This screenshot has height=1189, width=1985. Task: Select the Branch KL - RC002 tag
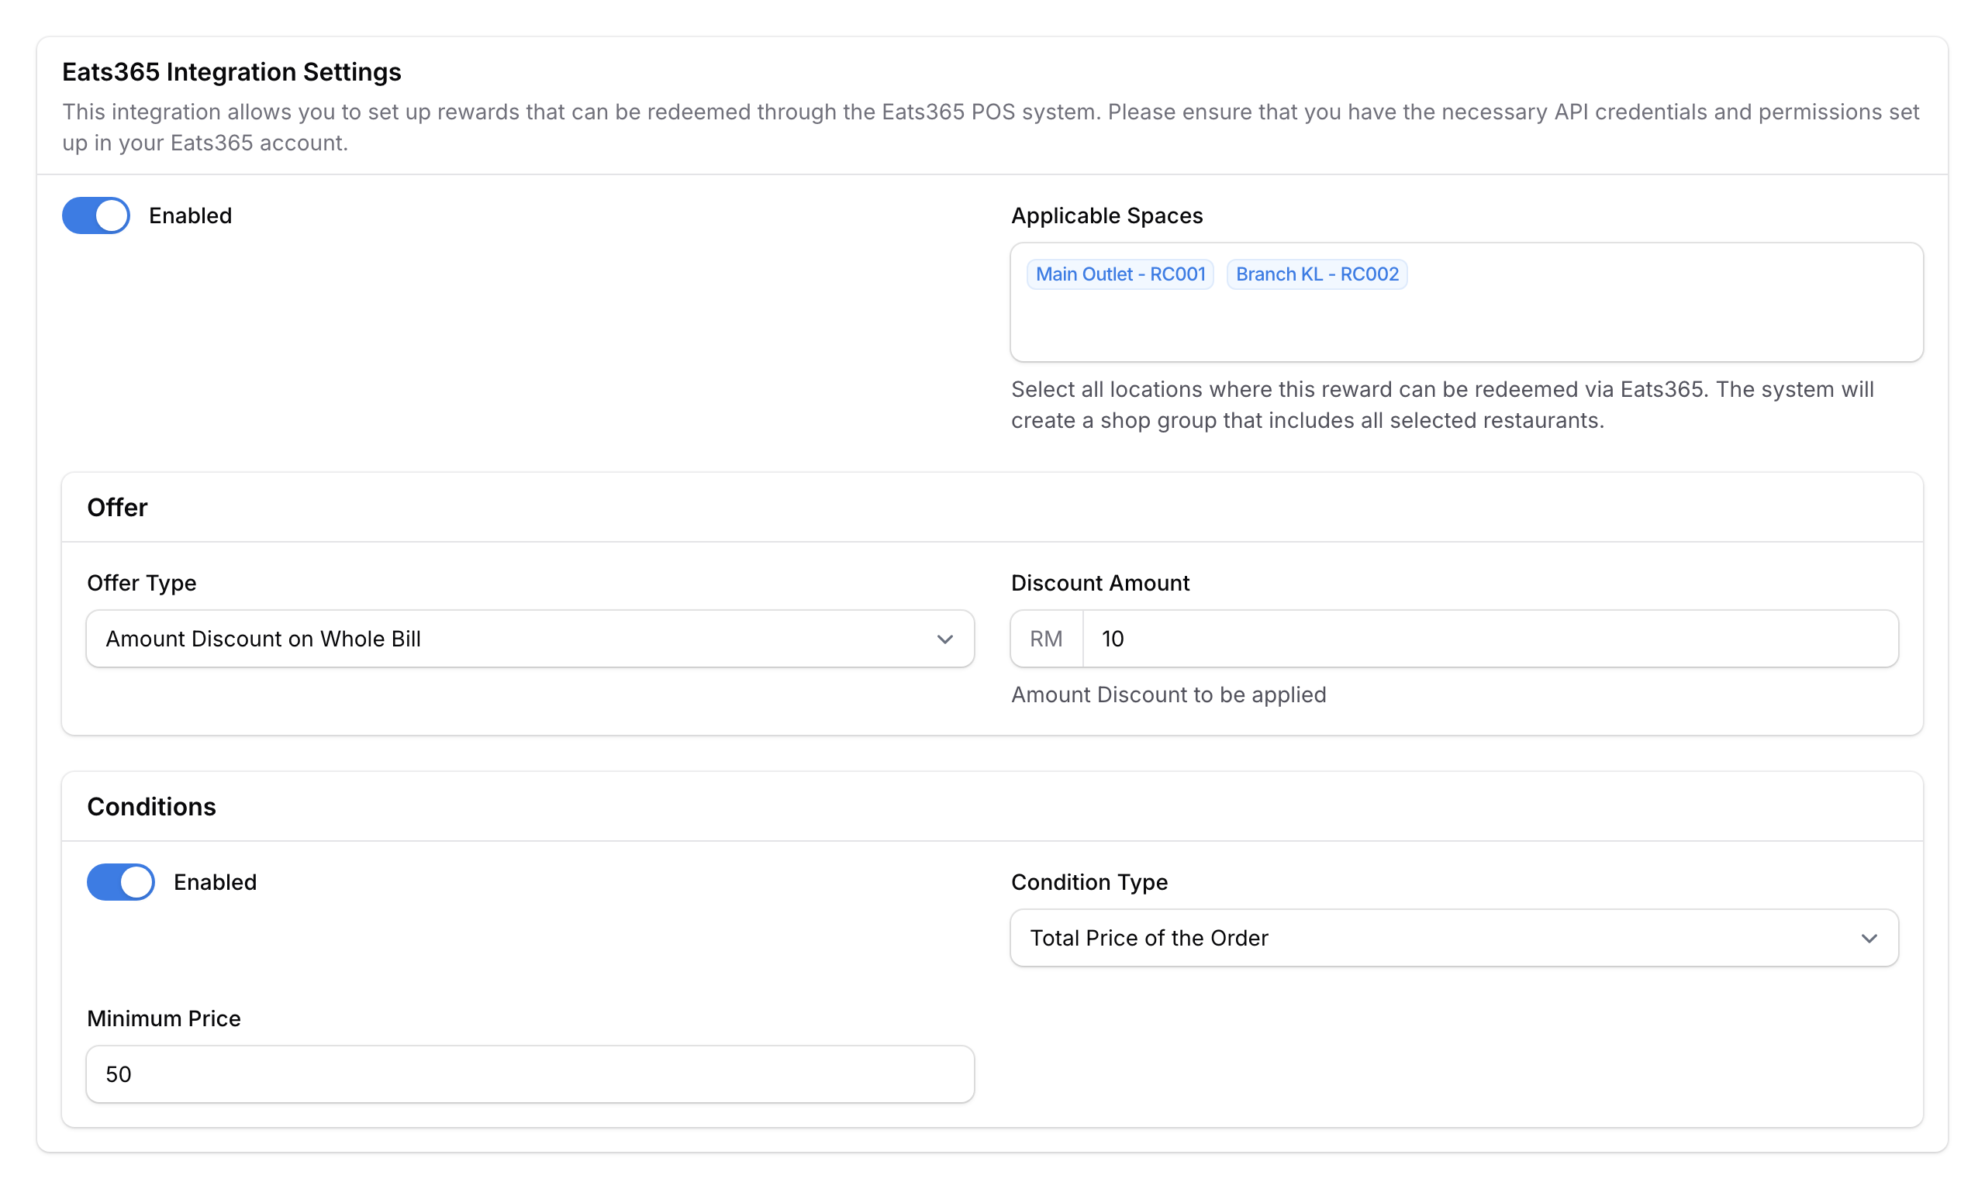(1317, 274)
